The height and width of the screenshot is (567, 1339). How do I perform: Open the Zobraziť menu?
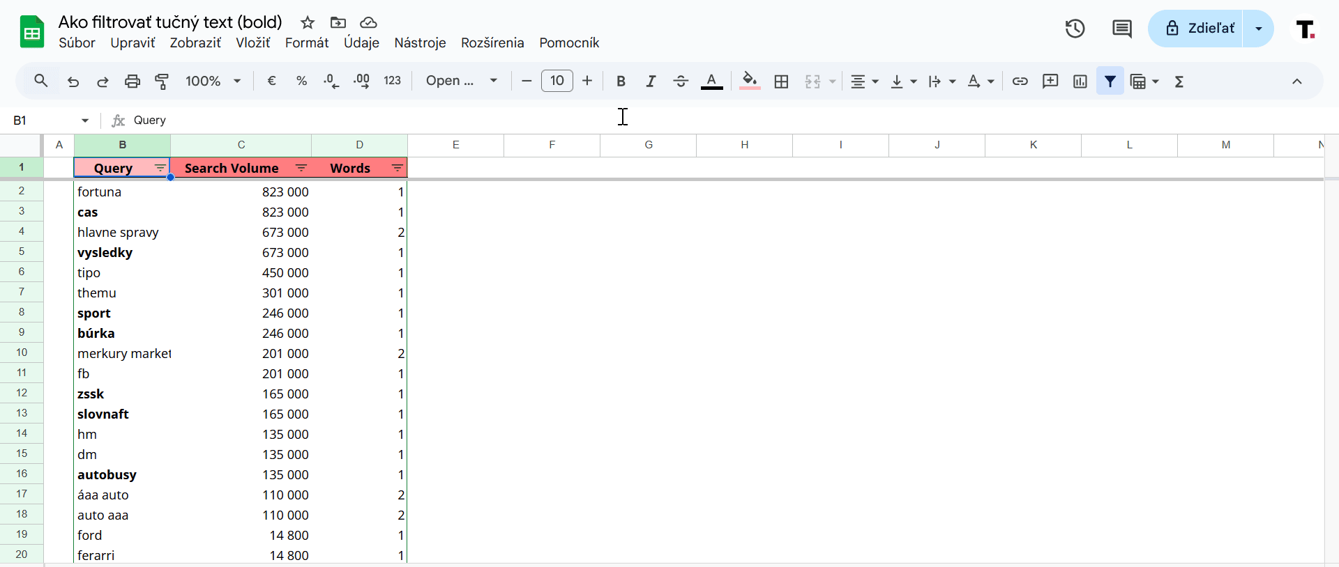195,42
